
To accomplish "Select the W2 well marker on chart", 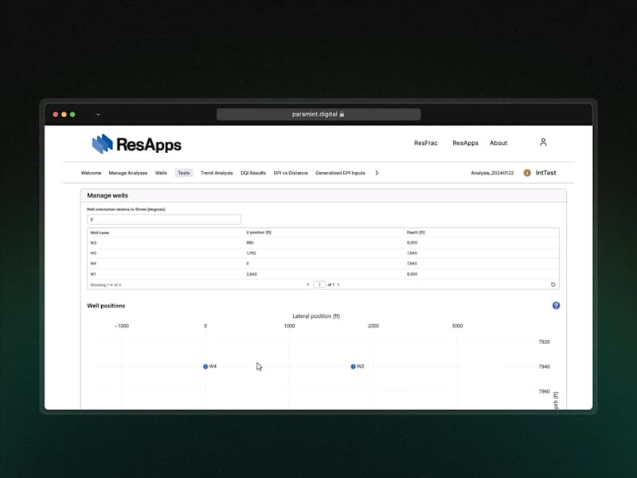I will click(x=353, y=366).
